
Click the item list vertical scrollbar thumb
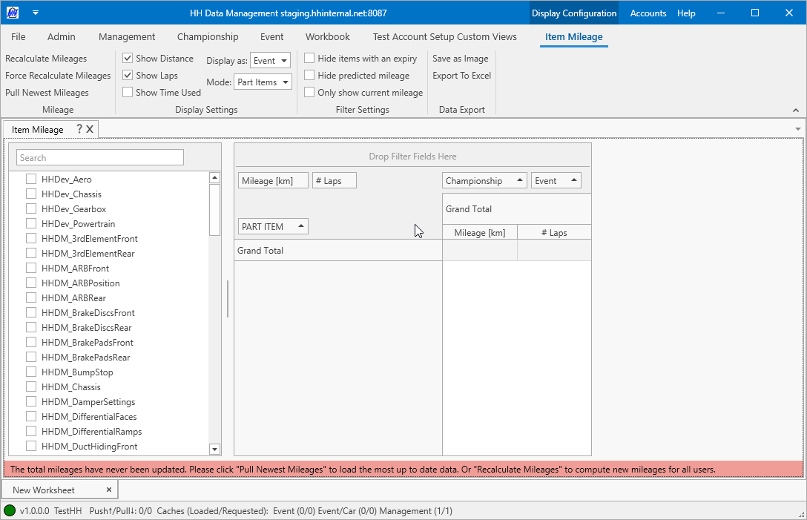[214, 209]
